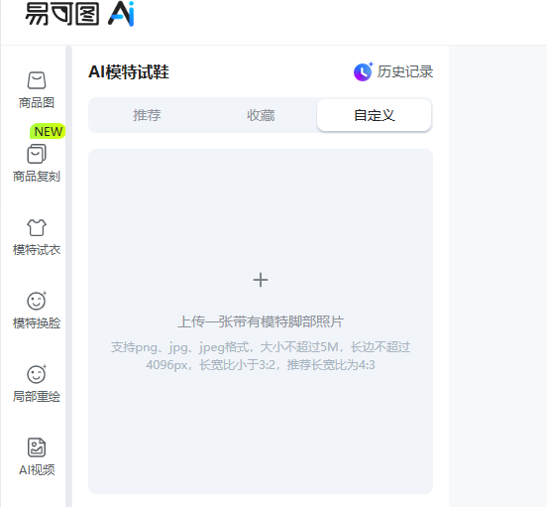The height and width of the screenshot is (507, 547).
Task: Open the 模特试衣 T-shirt icon
Action: 37,227
